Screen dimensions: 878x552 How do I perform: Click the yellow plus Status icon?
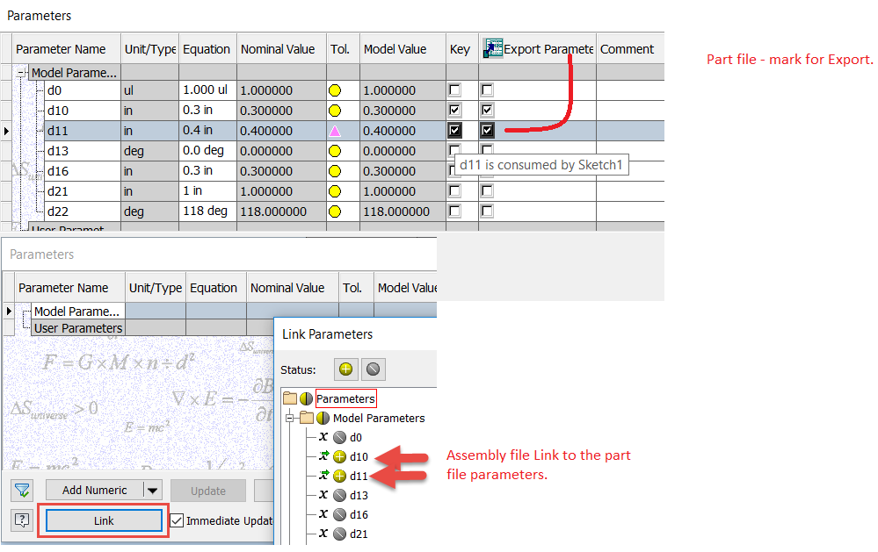point(345,369)
